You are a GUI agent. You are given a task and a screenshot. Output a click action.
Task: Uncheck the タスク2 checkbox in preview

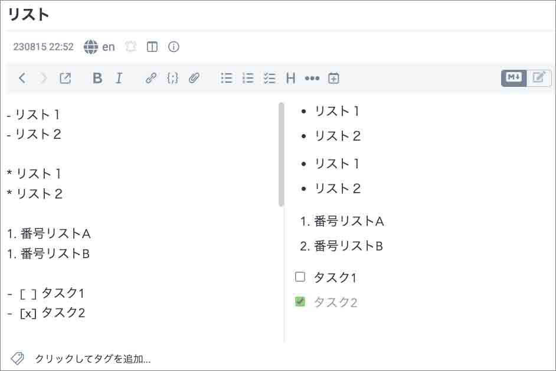pyautogui.click(x=300, y=302)
